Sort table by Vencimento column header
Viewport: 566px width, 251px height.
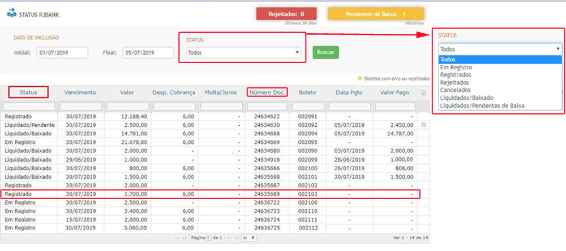(80, 93)
